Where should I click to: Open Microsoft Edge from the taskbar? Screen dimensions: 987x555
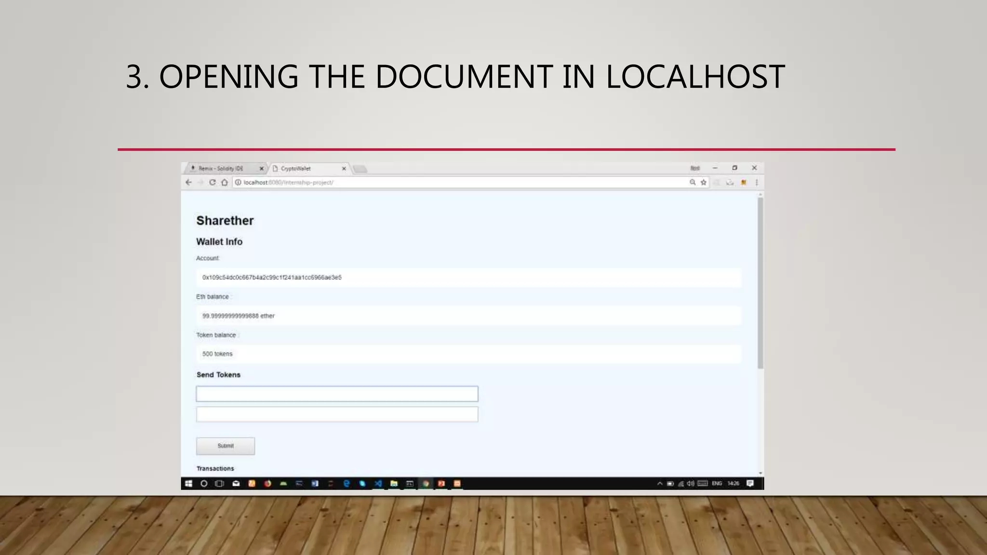(x=347, y=484)
